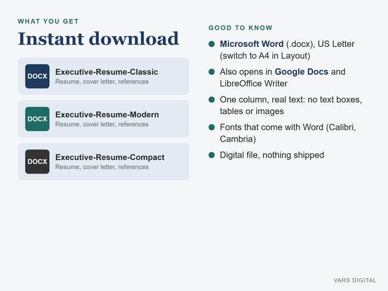Click the subtitle under Executive-Resume-Compact

(x=102, y=167)
